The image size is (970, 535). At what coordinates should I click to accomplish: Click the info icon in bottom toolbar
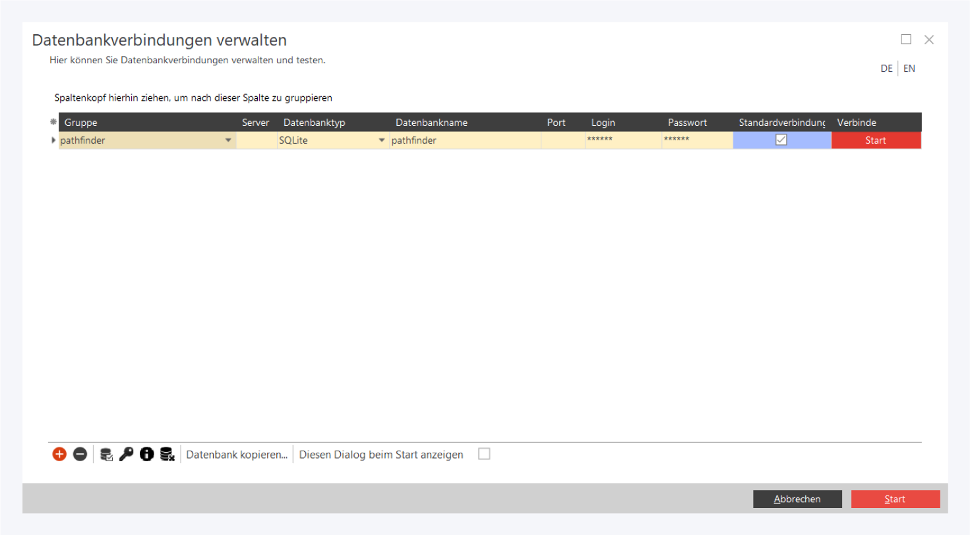[x=146, y=454]
